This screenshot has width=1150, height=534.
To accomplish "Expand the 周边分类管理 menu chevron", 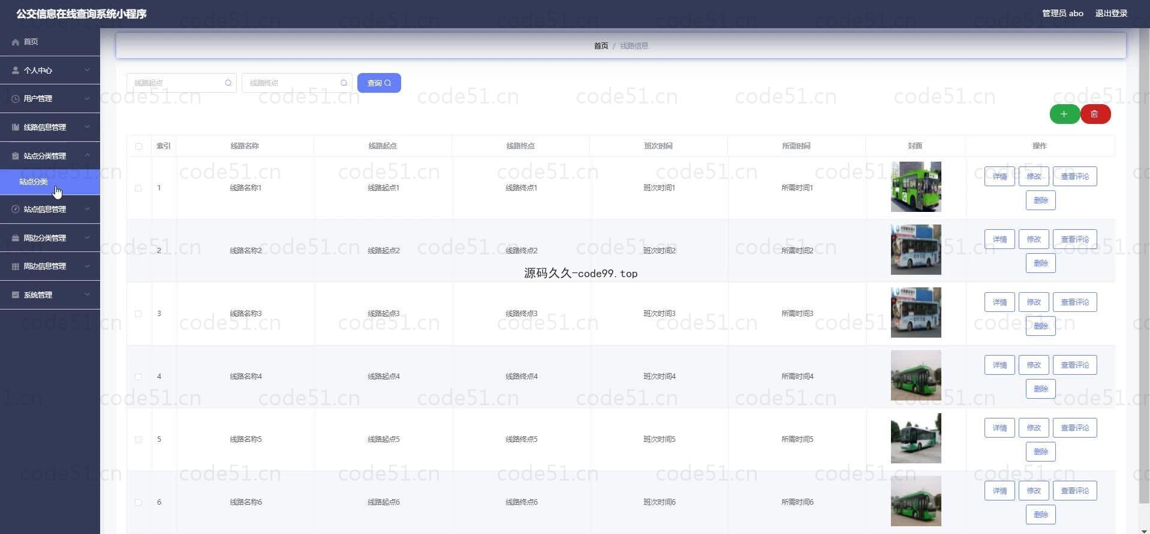I will click(88, 238).
